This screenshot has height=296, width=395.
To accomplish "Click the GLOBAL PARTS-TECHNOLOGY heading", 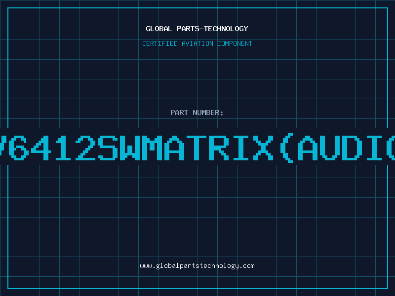I will click(197, 29).
